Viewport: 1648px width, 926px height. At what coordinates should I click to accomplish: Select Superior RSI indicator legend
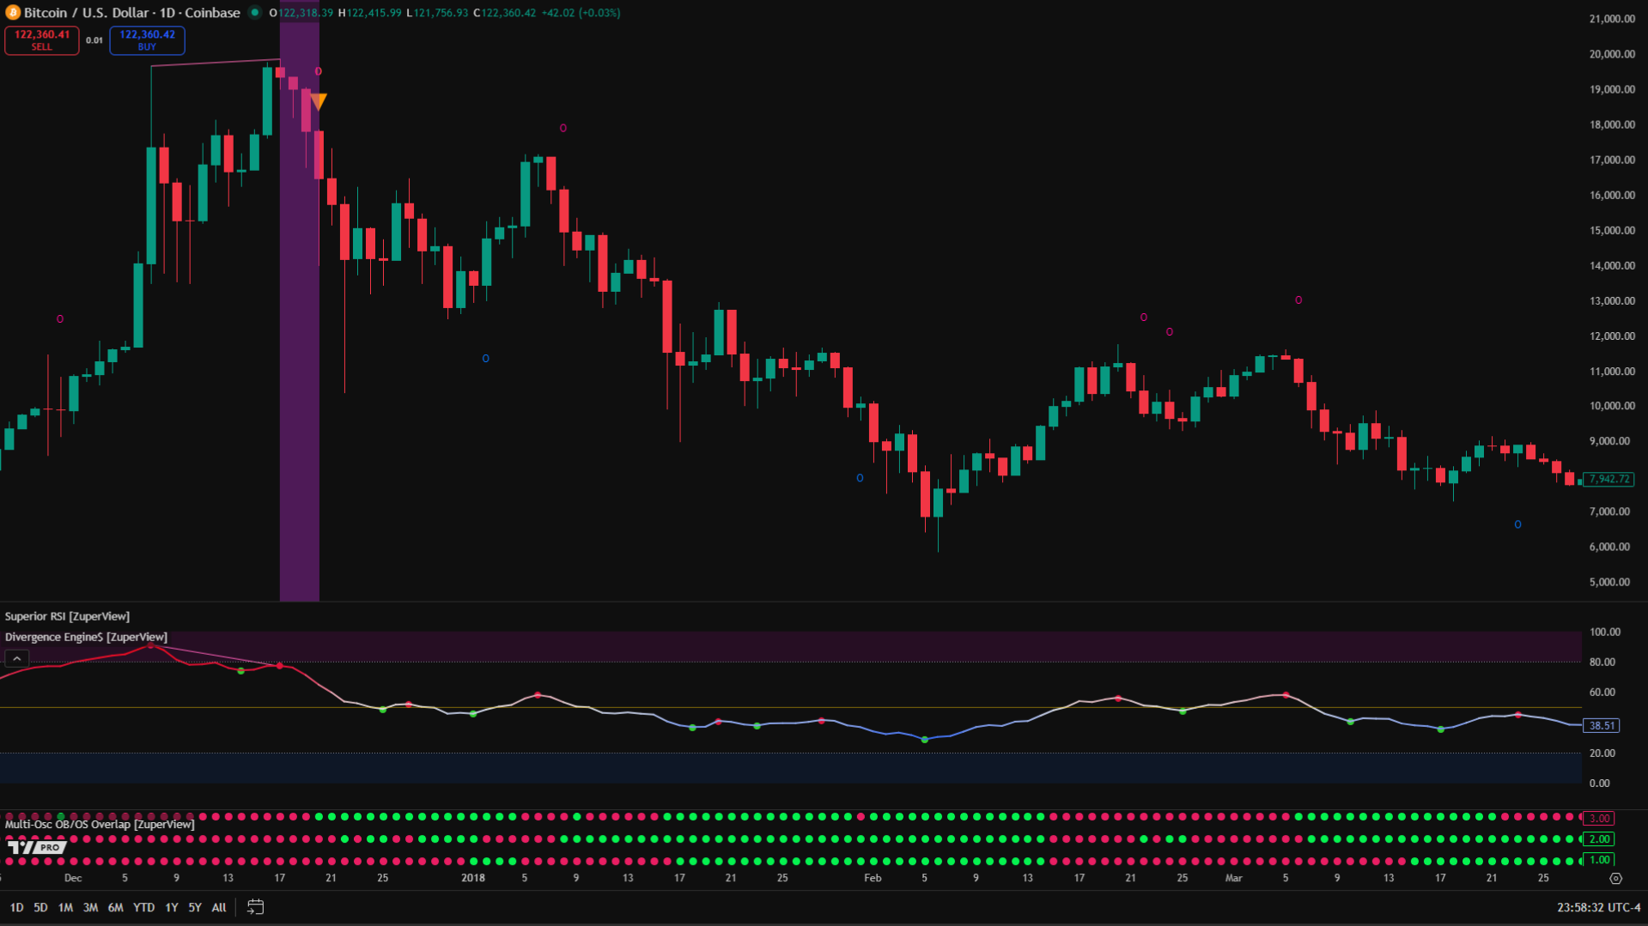click(x=67, y=616)
